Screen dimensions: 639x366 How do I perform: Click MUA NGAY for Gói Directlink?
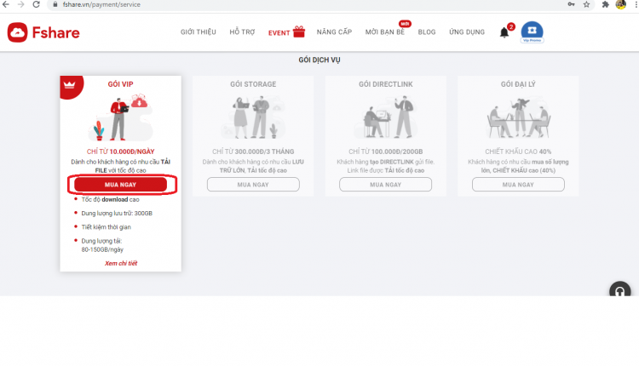(x=385, y=185)
